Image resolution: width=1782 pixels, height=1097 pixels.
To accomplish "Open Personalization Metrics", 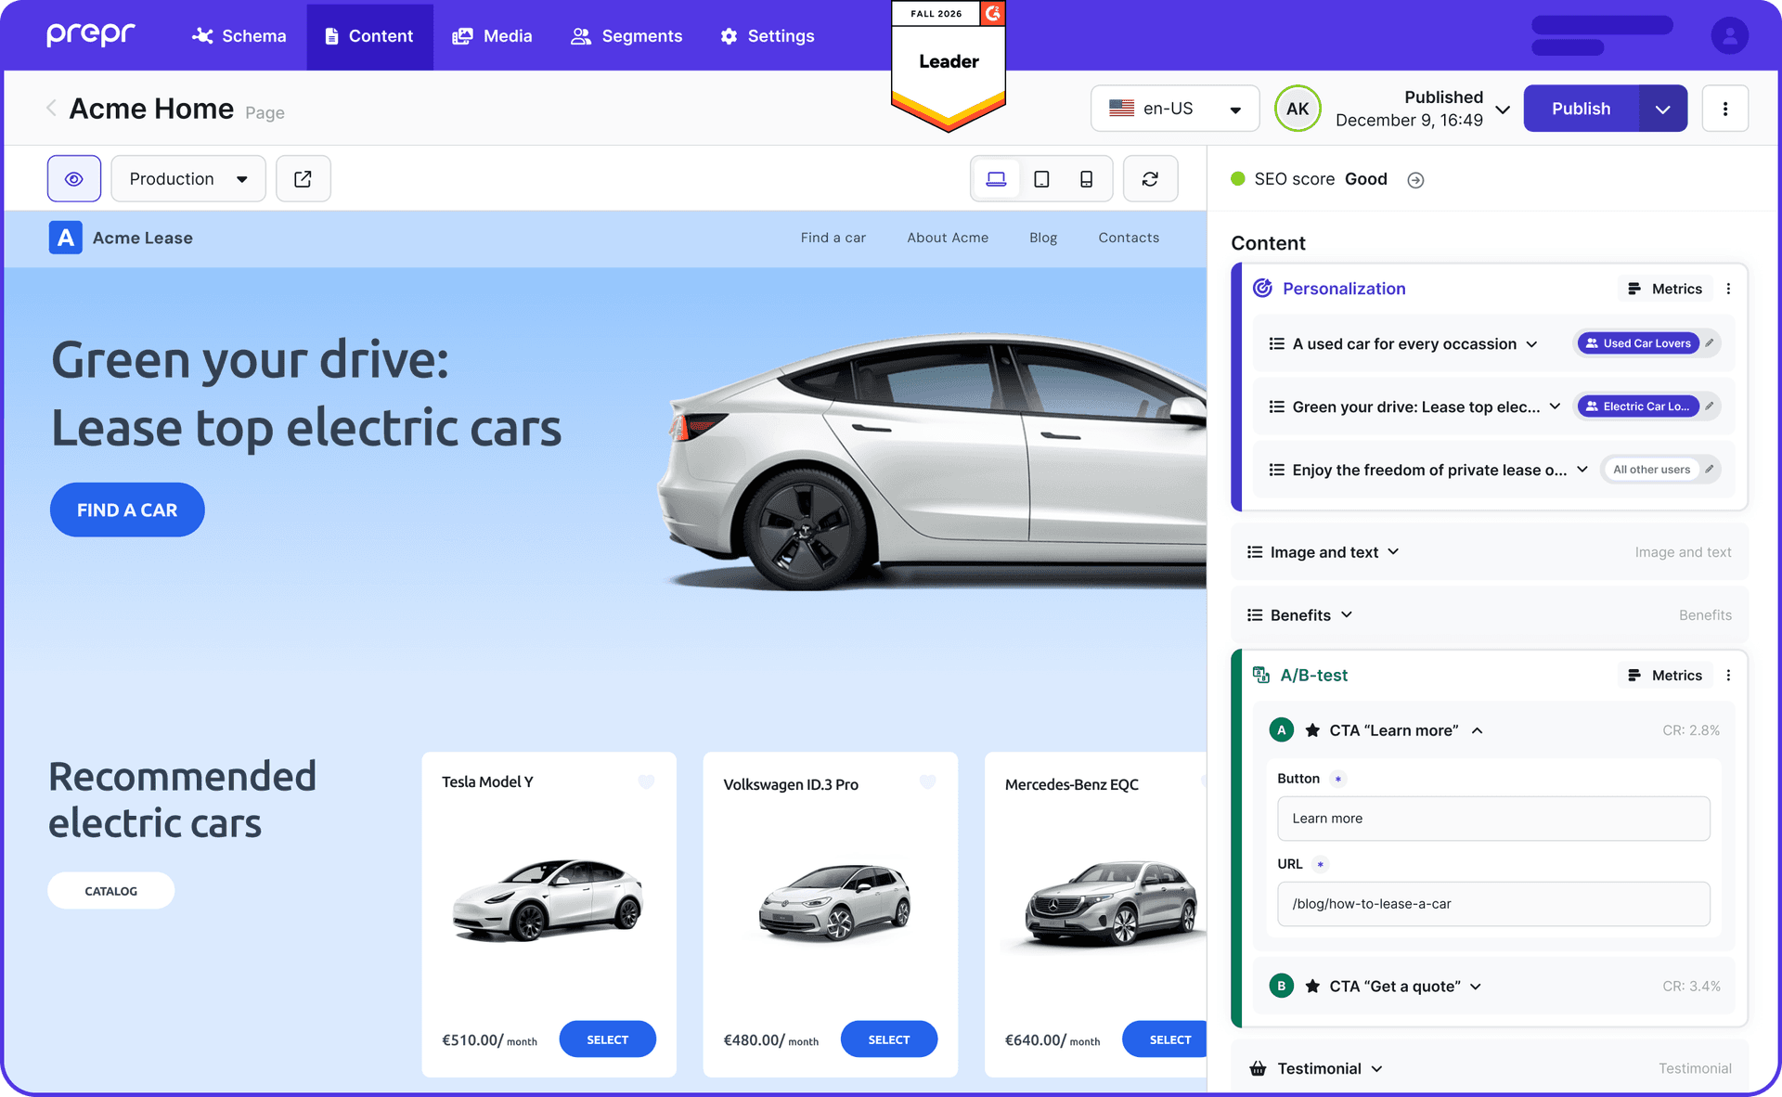I will pyautogui.click(x=1665, y=289).
